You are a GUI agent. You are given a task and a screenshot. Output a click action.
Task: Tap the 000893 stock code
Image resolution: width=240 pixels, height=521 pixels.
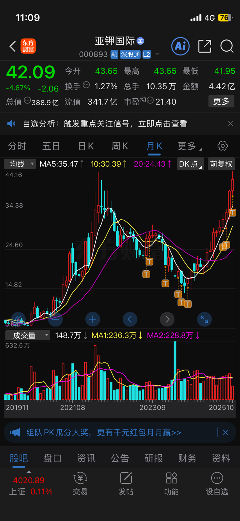pyautogui.click(x=93, y=55)
